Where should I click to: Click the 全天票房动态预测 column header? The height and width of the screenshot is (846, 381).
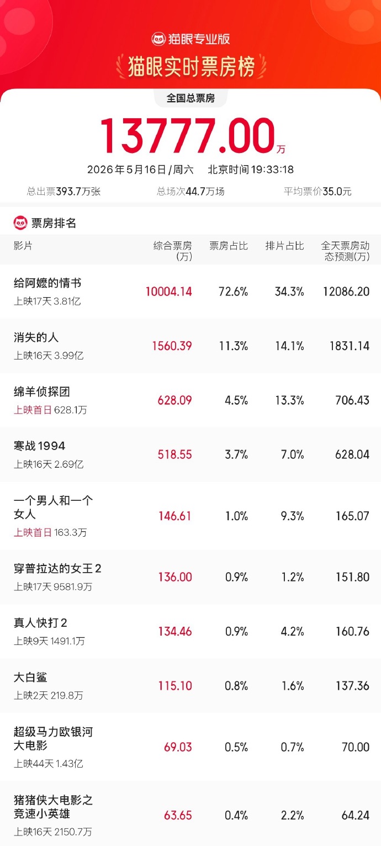(346, 251)
